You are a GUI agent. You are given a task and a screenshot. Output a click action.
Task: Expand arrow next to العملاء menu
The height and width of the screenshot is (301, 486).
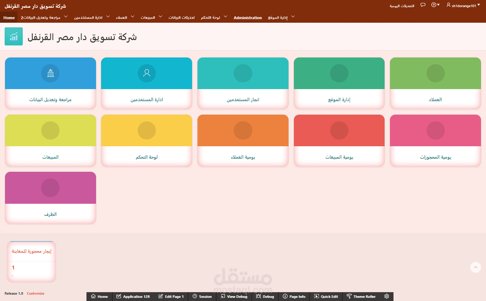132,17
